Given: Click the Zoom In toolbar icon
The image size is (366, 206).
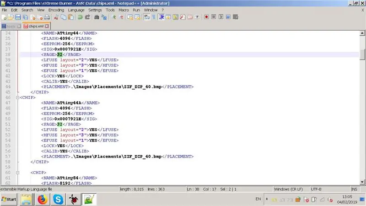Looking at the screenshot, I should click(113, 17).
